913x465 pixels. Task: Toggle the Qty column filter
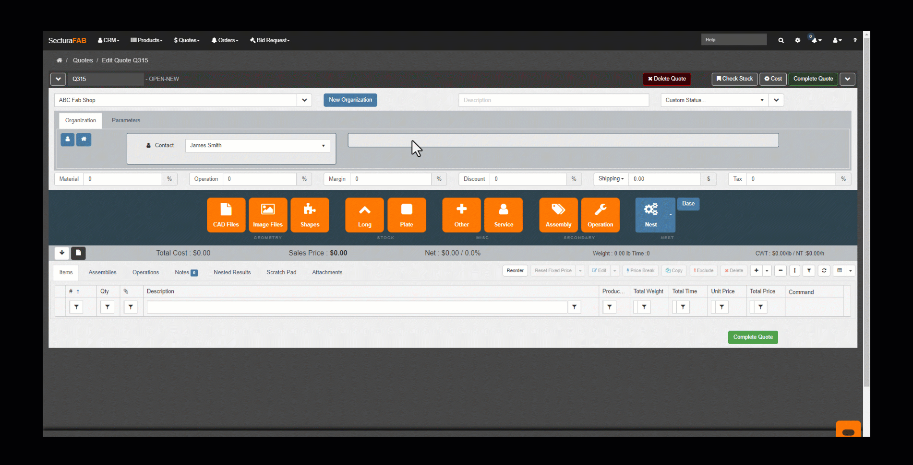coord(107,307)
